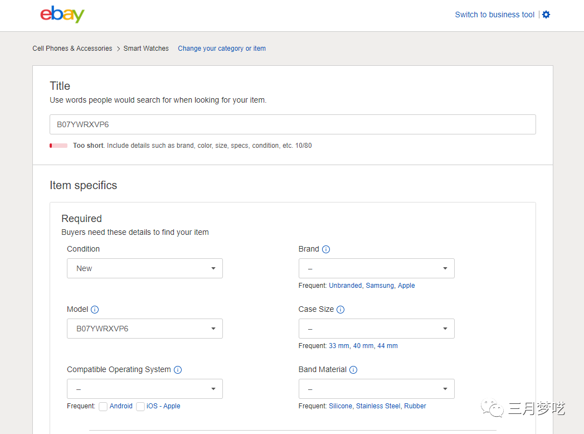Open the Case Size dropdown
This screenshot has width=584, height=434.
click(377, 329)
